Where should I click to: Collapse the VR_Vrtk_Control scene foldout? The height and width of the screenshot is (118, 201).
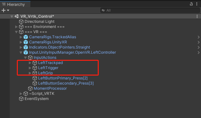(x=12, y=16)
